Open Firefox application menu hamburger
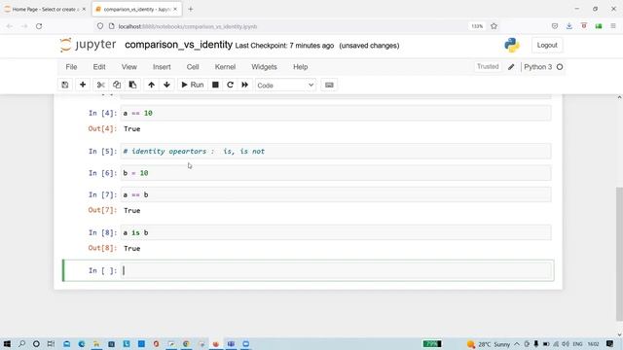Screen dimensions: 623x350 pos(613,26)
